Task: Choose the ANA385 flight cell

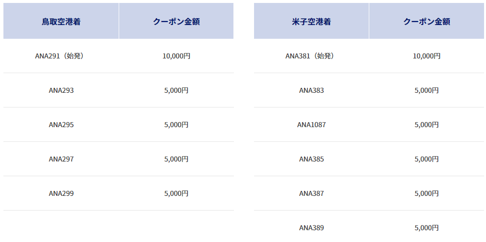Action: coord(311,159)
